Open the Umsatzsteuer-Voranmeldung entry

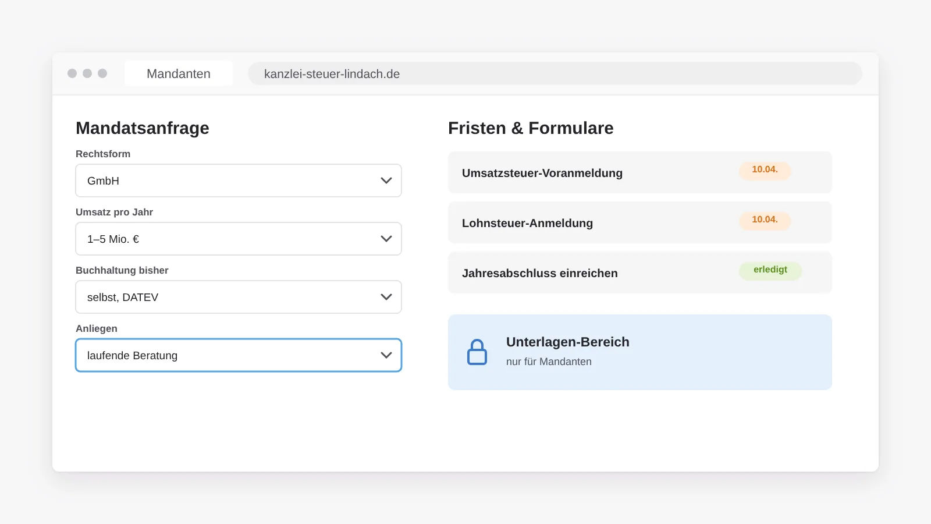[640, 172]
